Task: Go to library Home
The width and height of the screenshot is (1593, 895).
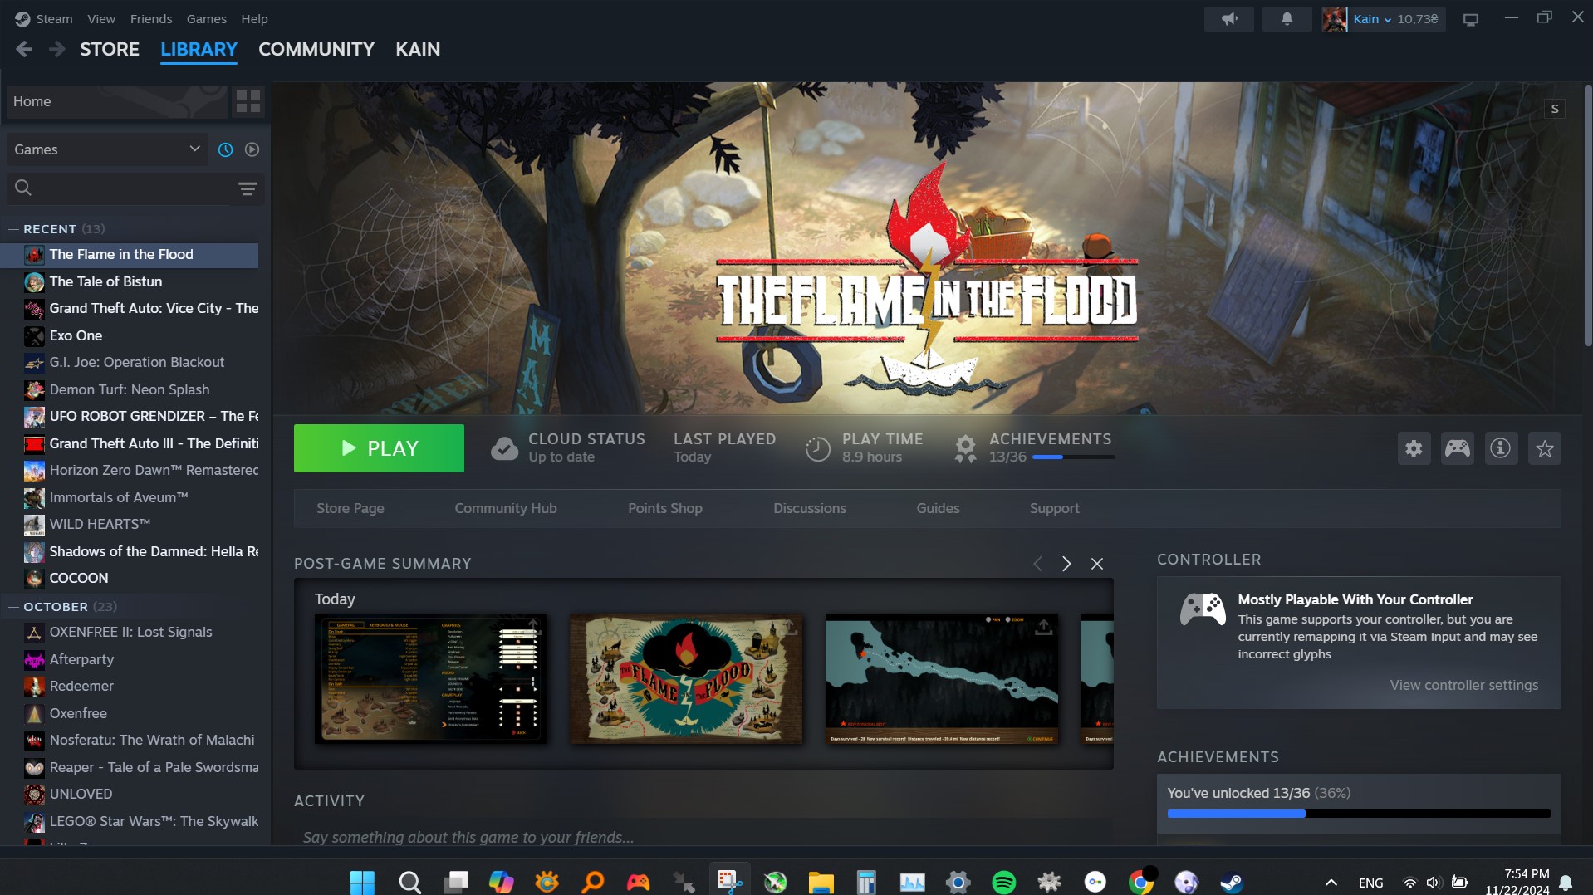Action: pyautogui.click(x=116, y=101)
